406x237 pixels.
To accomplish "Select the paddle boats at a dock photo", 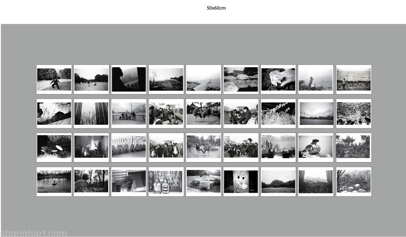I will (x=241, y=79).
